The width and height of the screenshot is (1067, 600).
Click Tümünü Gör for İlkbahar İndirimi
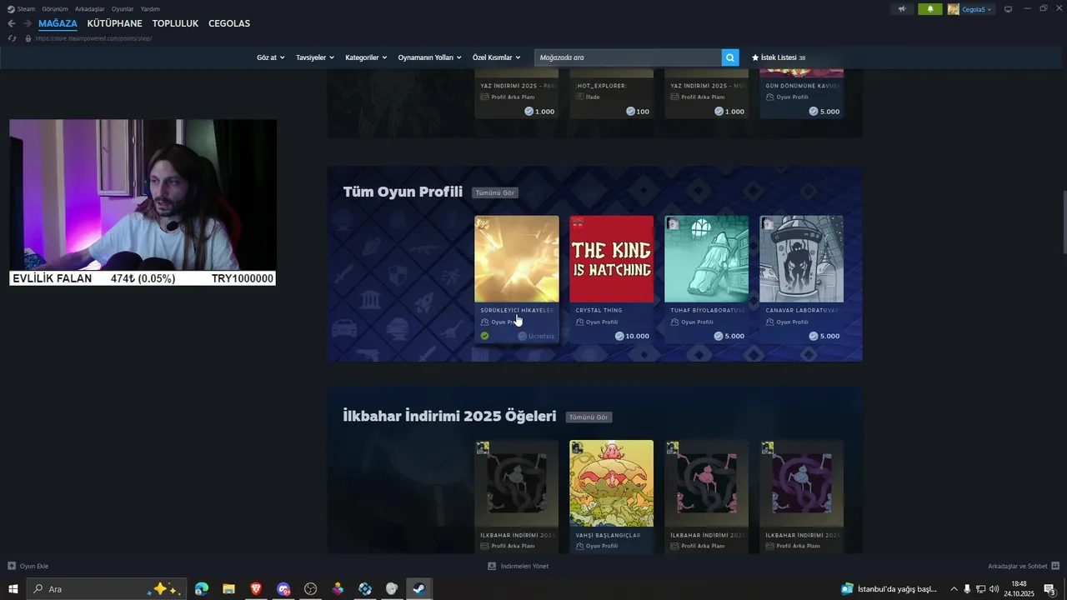(589, 417)
